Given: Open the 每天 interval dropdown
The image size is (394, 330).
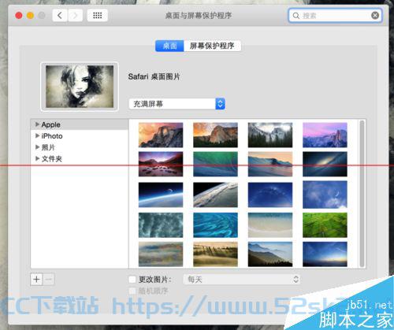Looking at the screenshot, I should (242, 280).
